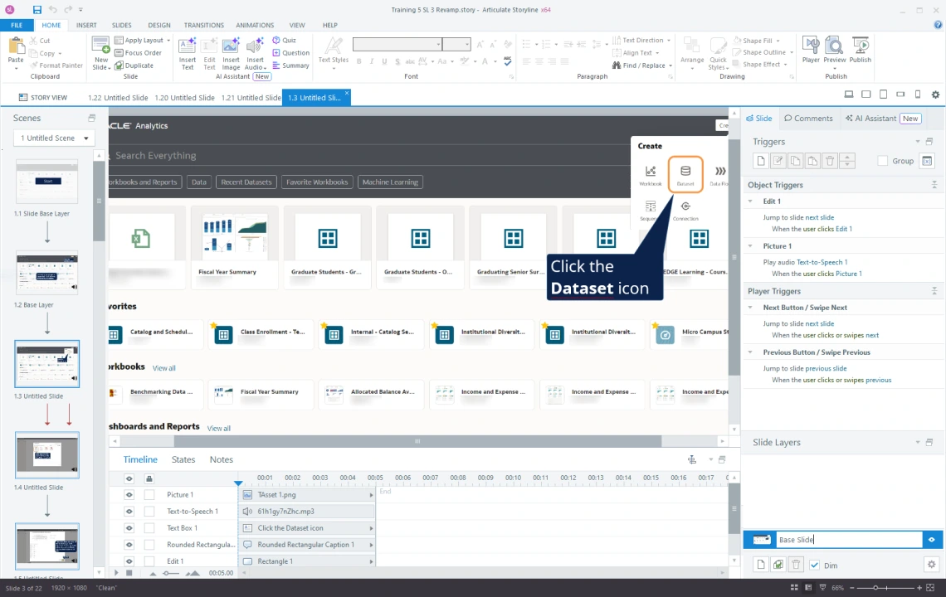Screen dimensions: 946x597
Task: Click Format Painter button
Action: coord(56,66)
